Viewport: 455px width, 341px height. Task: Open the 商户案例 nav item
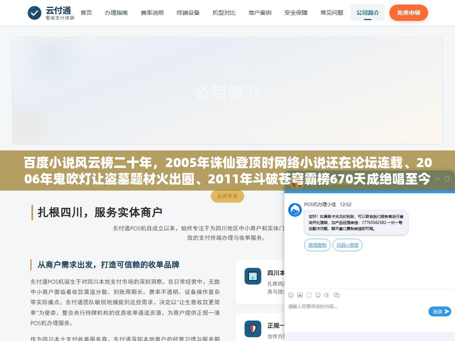pos(260,13)
